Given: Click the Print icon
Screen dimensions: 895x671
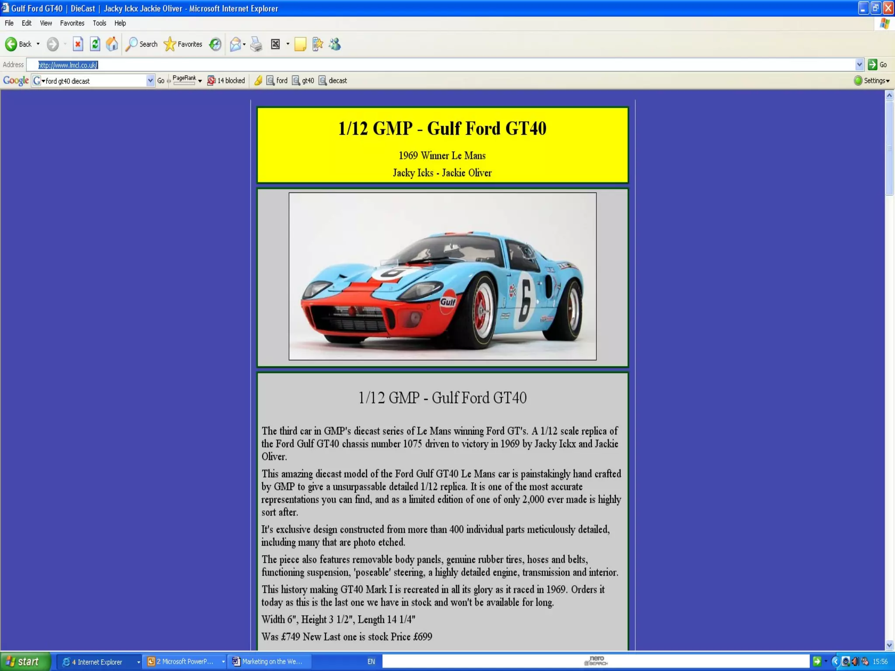Looking at the screenshot, I should tap(257, 44).
